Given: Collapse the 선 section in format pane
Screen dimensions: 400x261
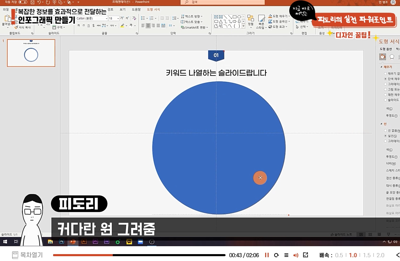Looking at the screenshot, I should coord(381,124).
